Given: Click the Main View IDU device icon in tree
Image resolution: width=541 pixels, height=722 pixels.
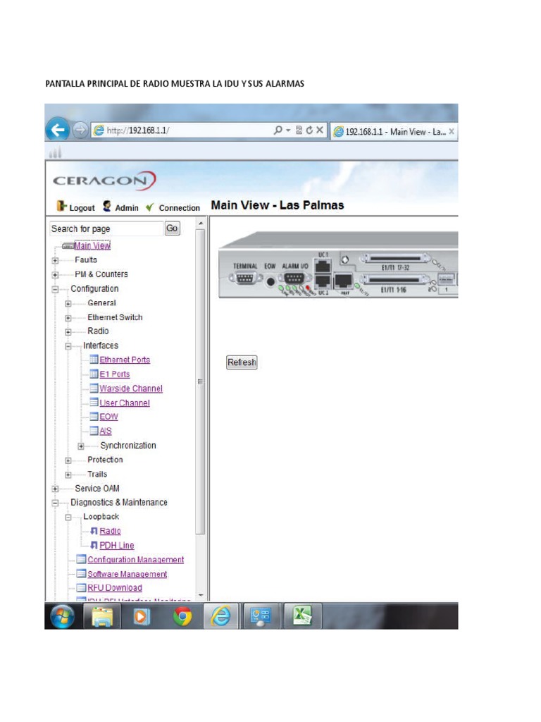Looking at the screenshot, I should [68, 246].
